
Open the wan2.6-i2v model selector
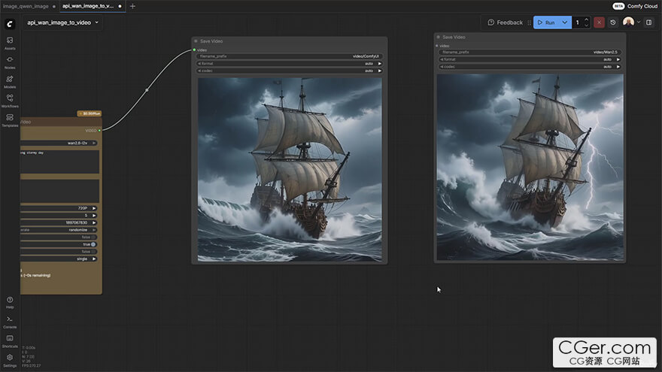click(x=79, y=143)
